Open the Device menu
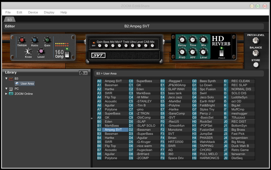The image size is (271, 170). point(33,12)
